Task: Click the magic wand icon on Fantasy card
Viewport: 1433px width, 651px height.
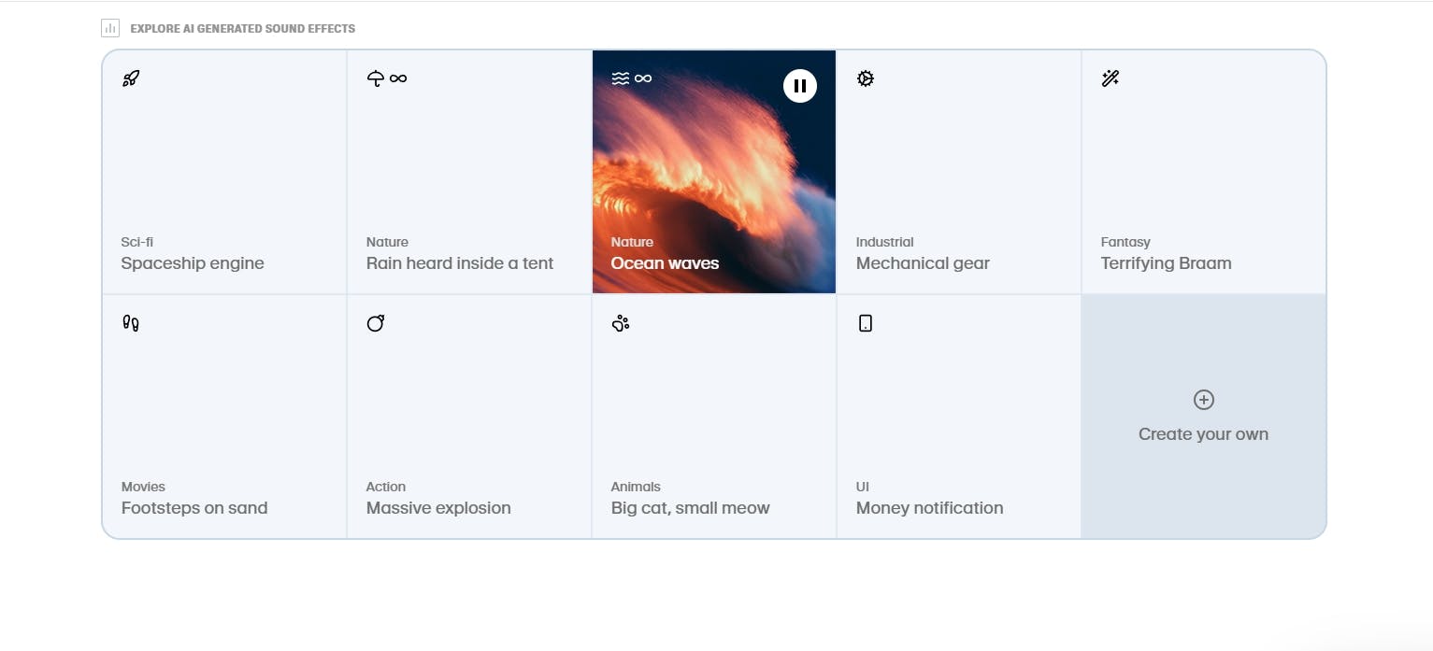Action: click(x=1111, y=78)
